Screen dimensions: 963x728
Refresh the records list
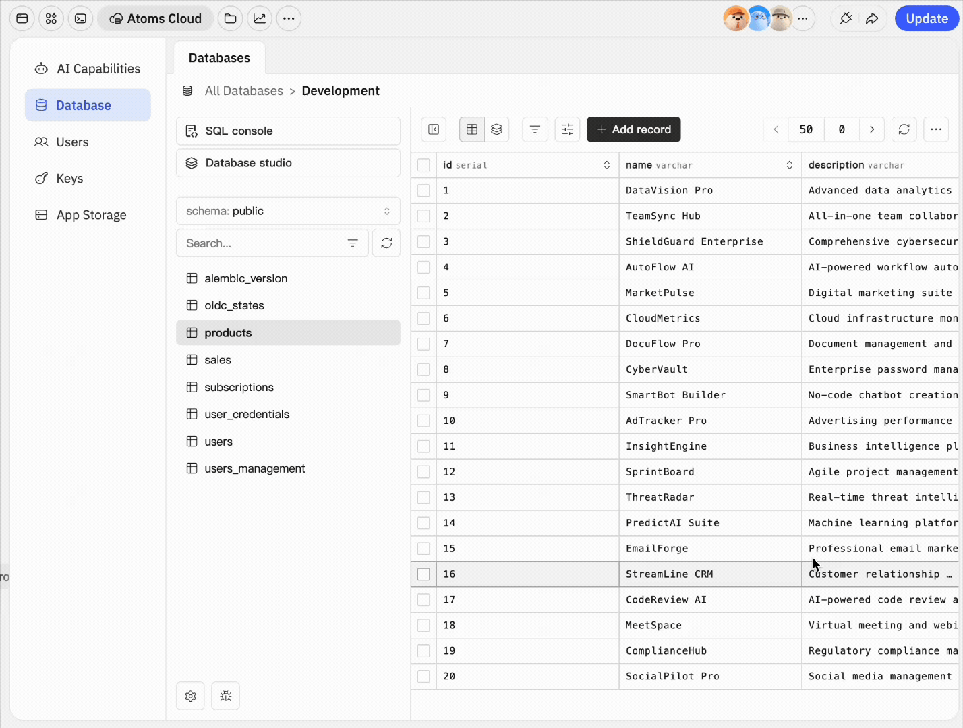904,129
